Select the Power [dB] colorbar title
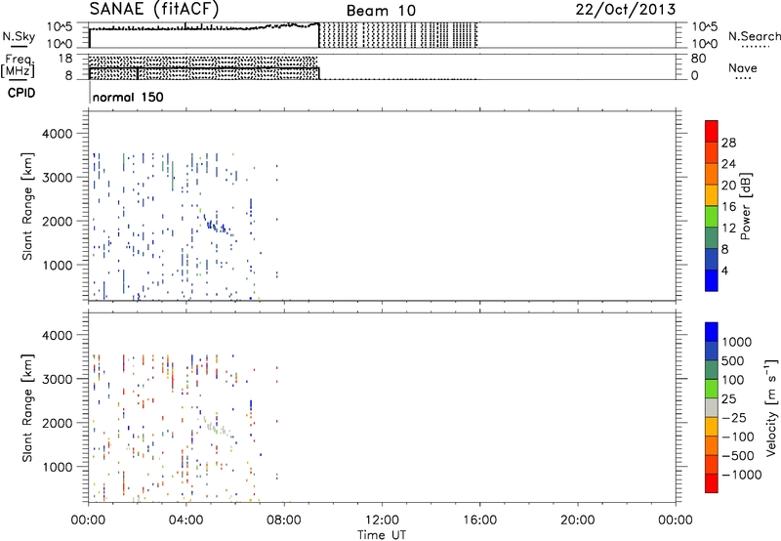This screenshot has height=541, width=781. [745, 206]
